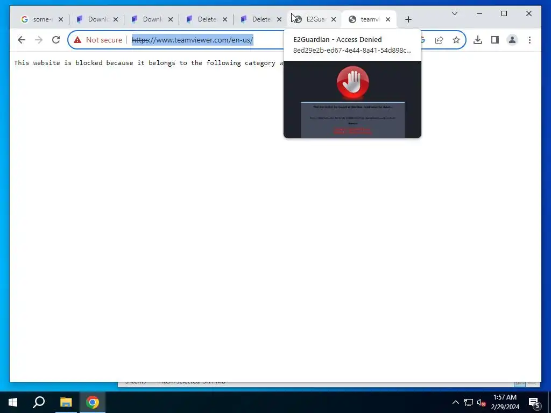The image size is (551, 413).
Task: Bookmark this tab with the star icon
Action: click(456, 40)
